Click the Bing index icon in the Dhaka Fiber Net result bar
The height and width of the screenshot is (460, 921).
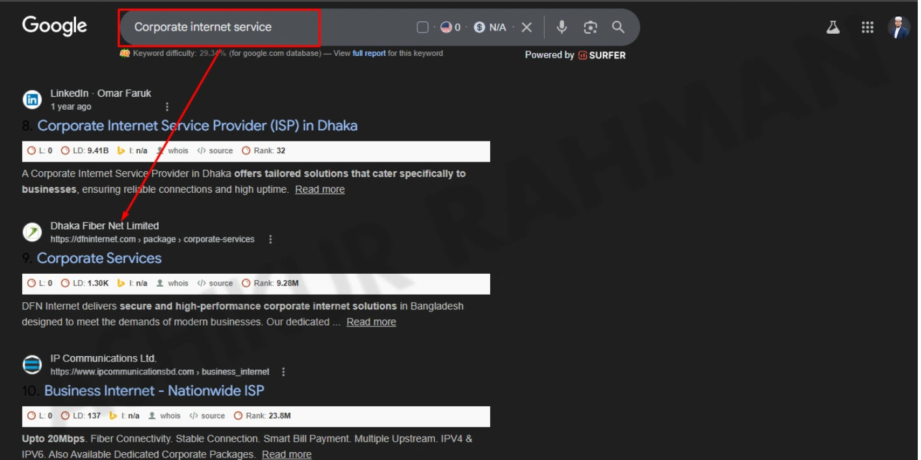click(121, 284)
